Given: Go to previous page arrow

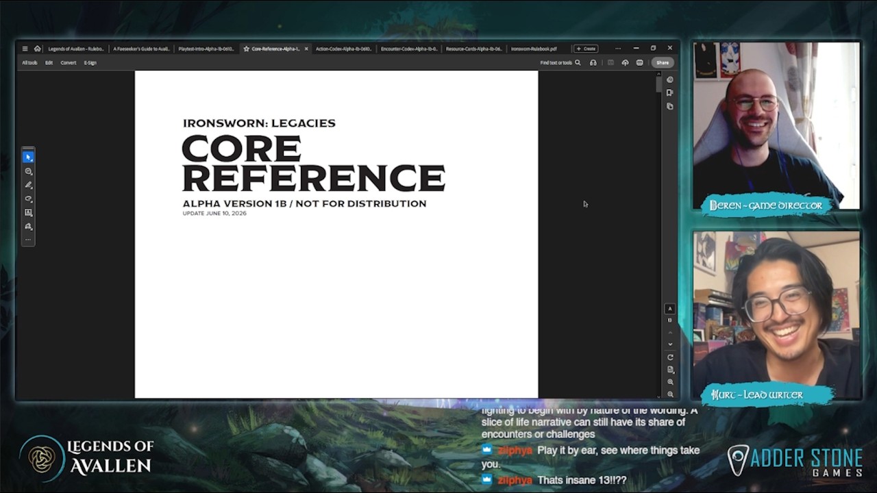Looking at the screenshot, I should tap(670, 333).
